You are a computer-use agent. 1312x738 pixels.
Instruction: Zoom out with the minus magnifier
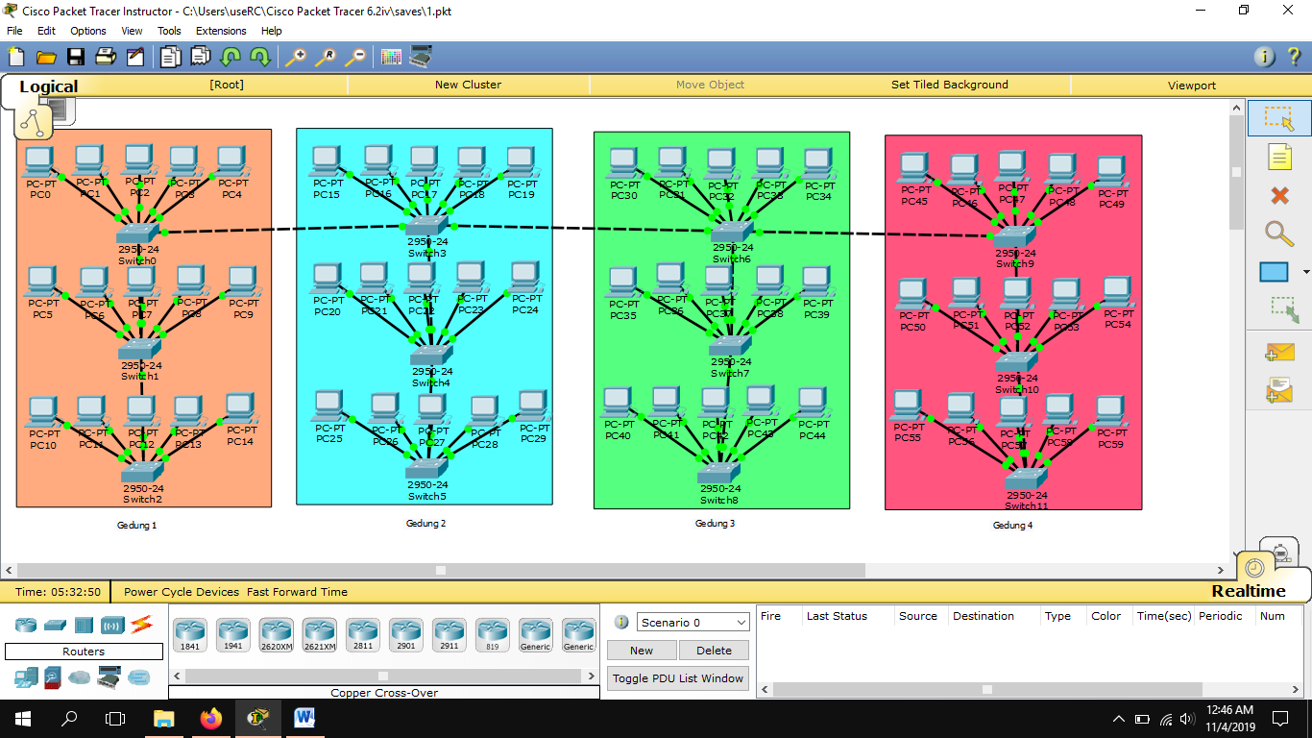pyautogui.click(x=355, y=57)
